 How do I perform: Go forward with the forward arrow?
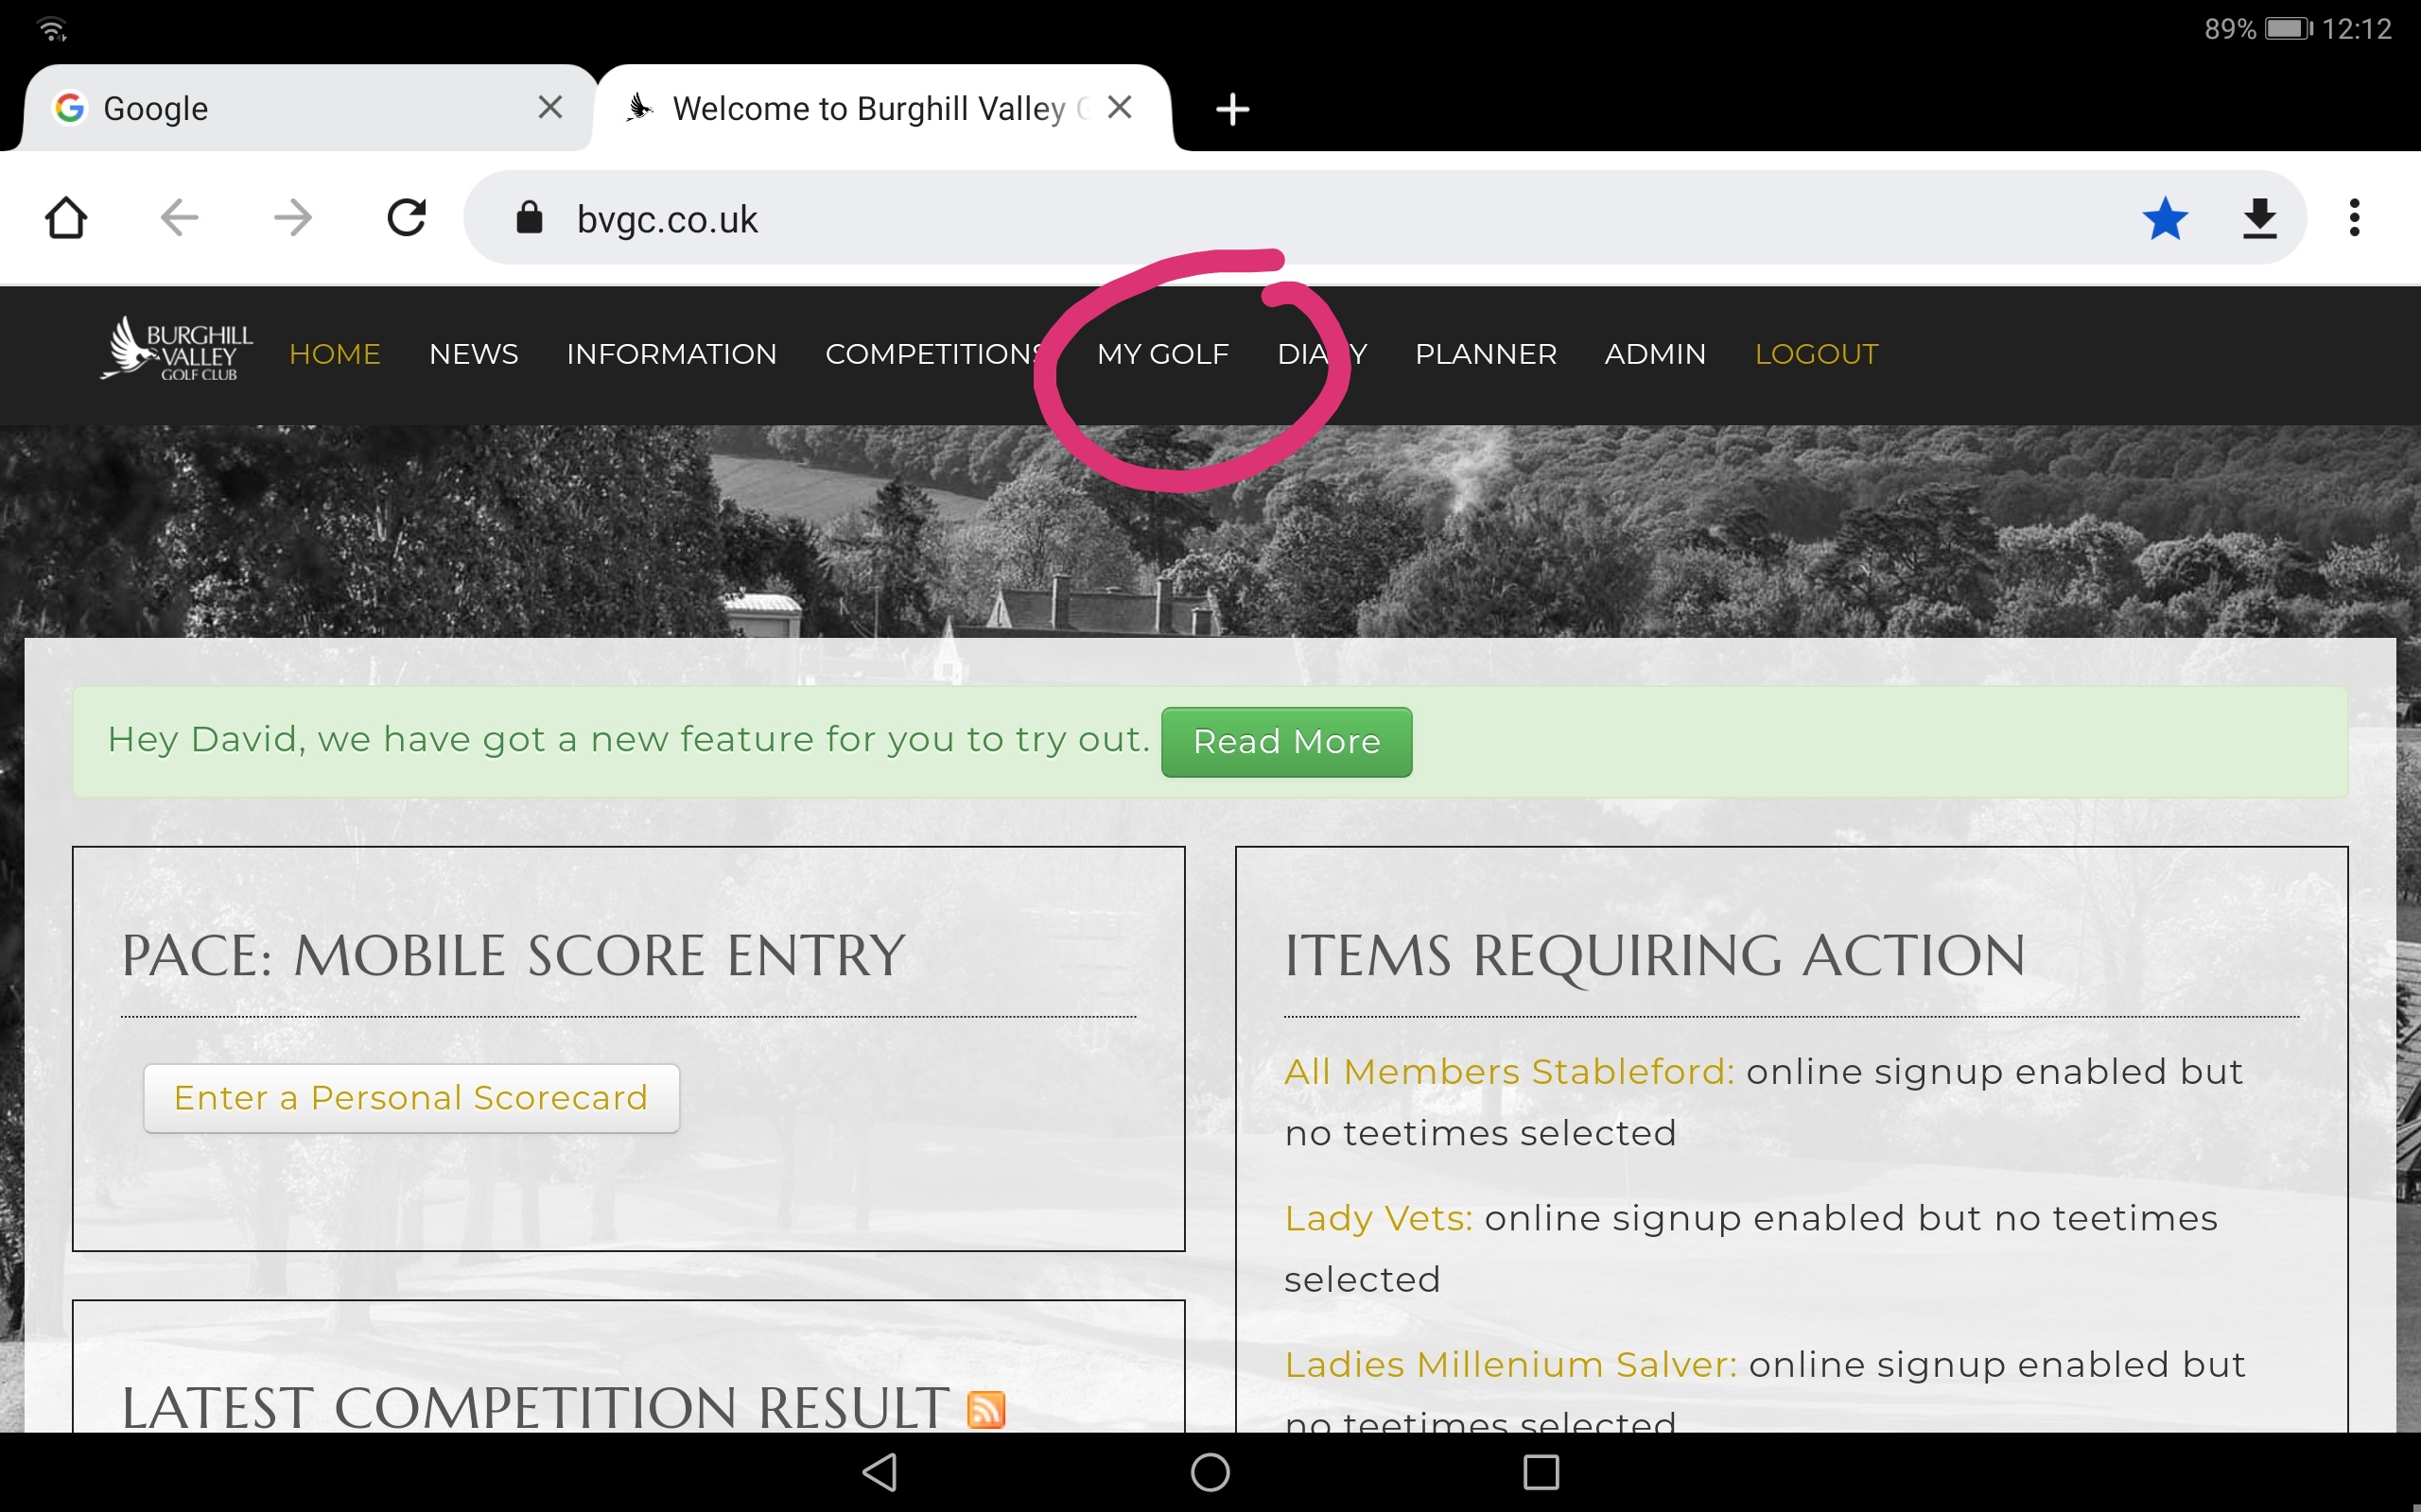pyautogui.click(x=293, y=218)
